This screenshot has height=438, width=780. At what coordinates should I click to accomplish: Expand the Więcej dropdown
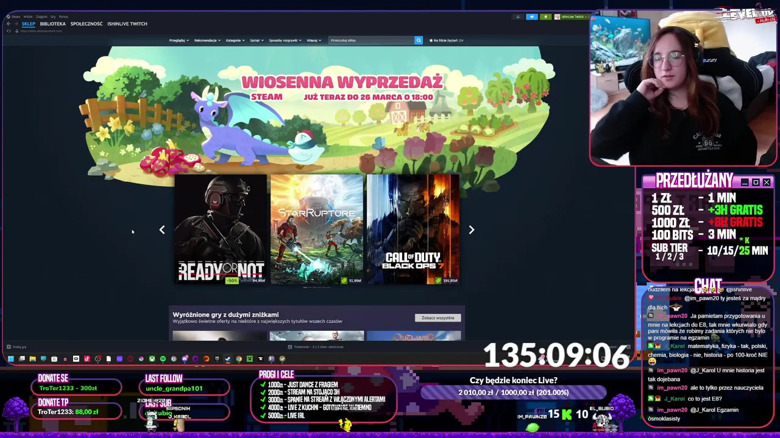(314, 40)
